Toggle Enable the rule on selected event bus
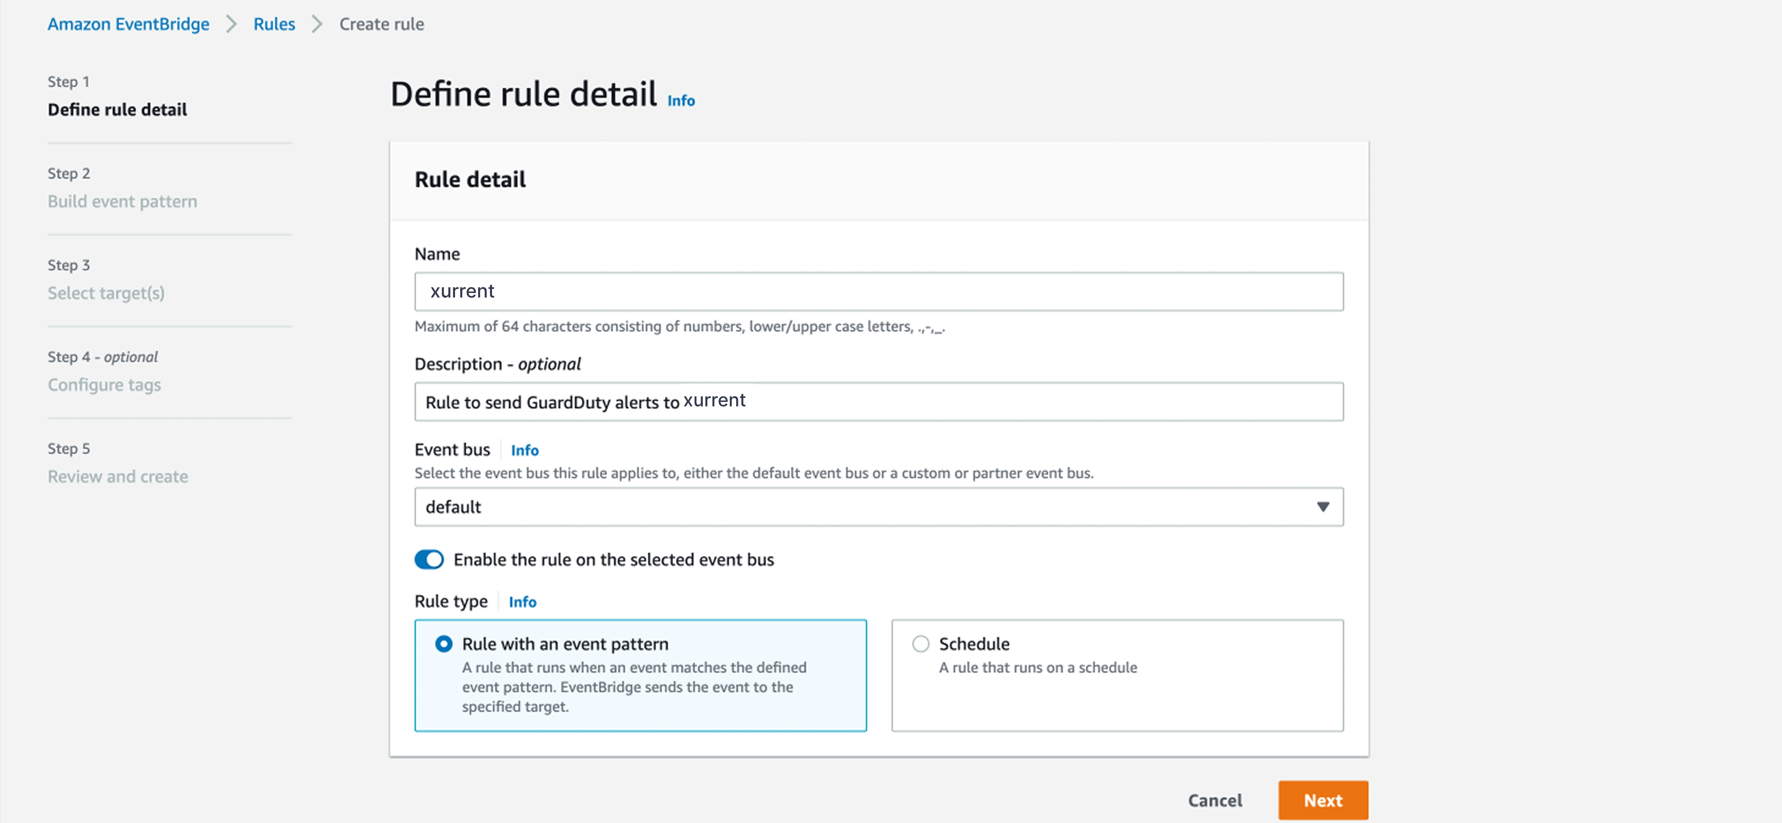Image resolution: width=1782 pixels, height=823 pixels. tap(429, 560)
